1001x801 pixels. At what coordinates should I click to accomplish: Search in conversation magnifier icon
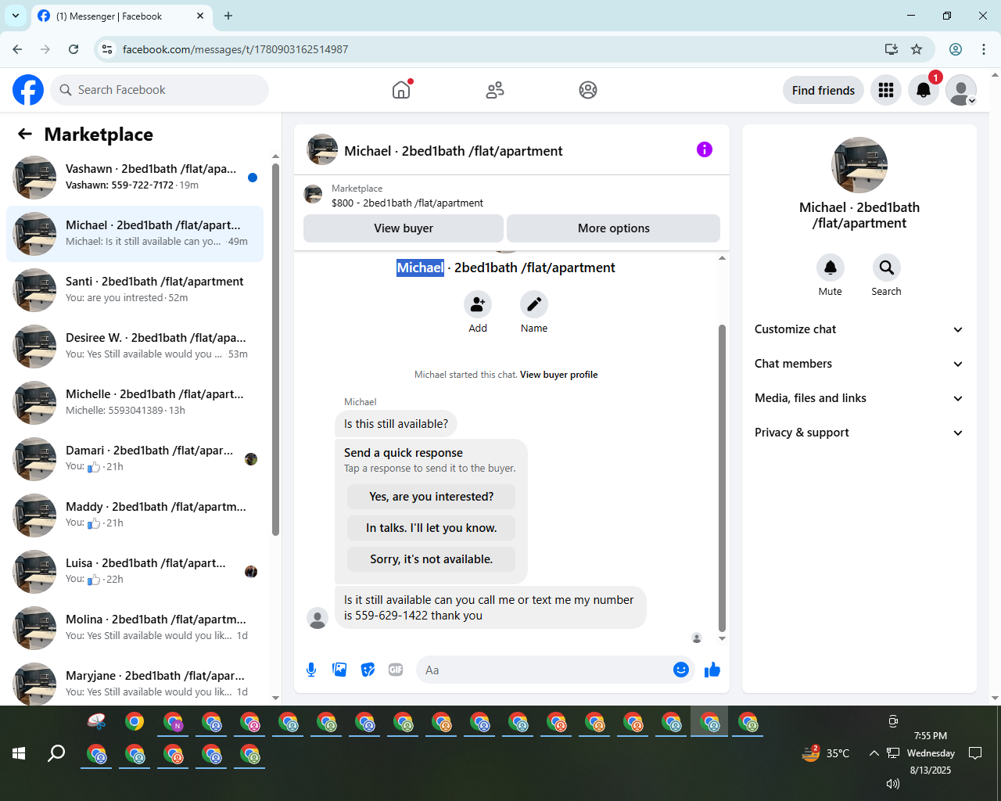pos(887,268)
